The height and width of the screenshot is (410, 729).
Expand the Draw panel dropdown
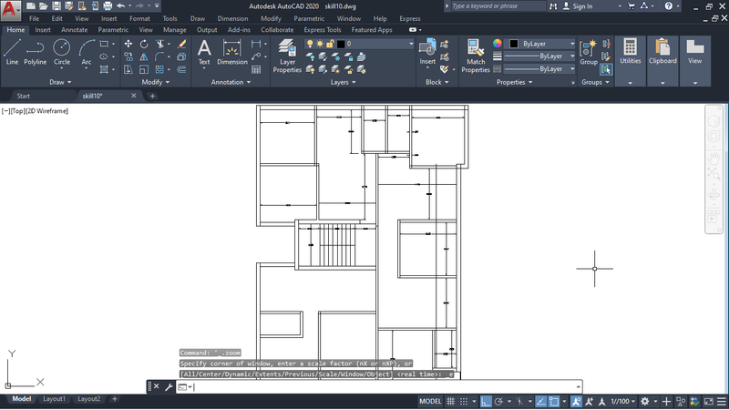62,82
